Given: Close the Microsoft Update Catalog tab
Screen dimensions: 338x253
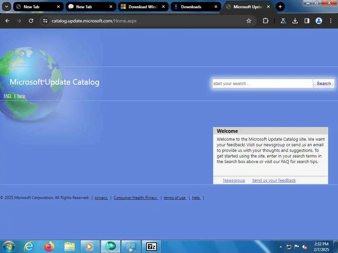Looking at the screenshot, I should pyautogui.click(x=268, y=7).
